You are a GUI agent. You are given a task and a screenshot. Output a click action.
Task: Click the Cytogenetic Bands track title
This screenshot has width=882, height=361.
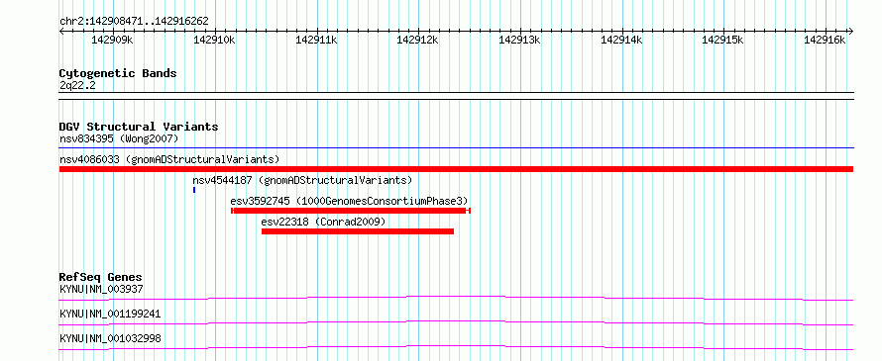[x=118, y=73]
